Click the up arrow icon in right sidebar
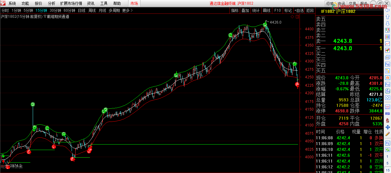The width and height of the screenshot is (391, 173). [387, 17]
